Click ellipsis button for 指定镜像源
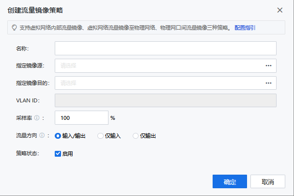The width and height of the screenshot is (294, 196). point(268,65)
